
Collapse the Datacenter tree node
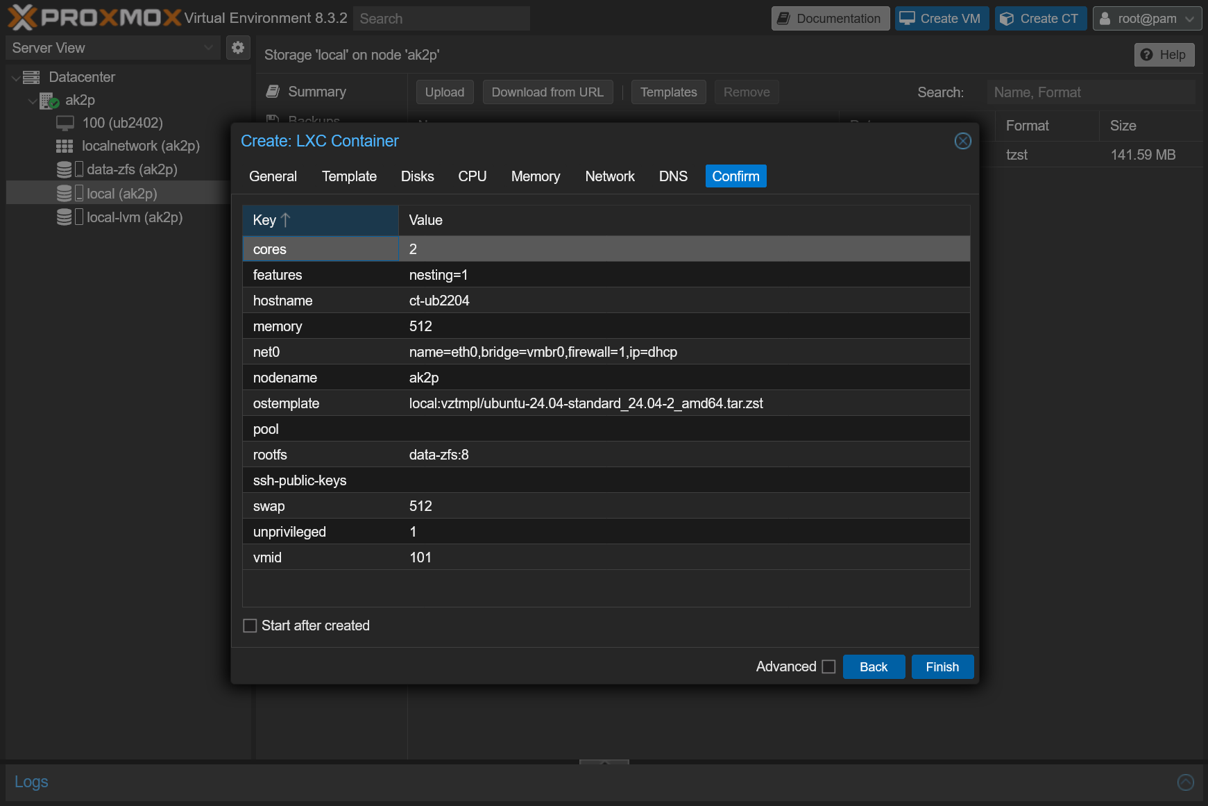15,78
